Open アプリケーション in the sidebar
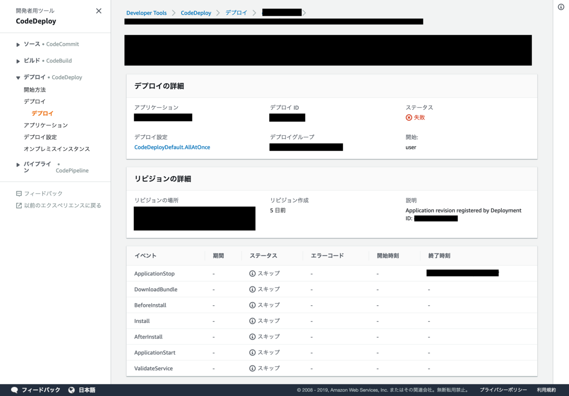Image resolution: width=569 pixels, height=396 pixels. tap(46, 125)
